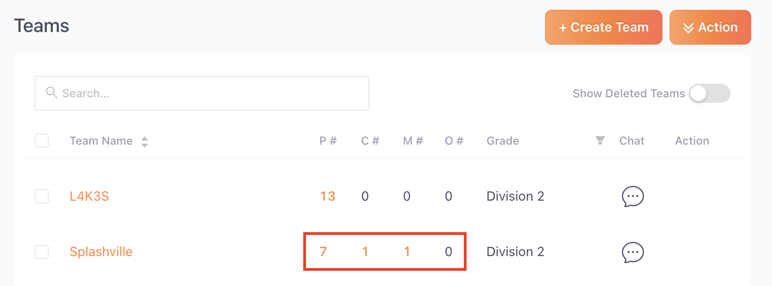Open the Splashville team link
The image size is (772, 286).
101,252
